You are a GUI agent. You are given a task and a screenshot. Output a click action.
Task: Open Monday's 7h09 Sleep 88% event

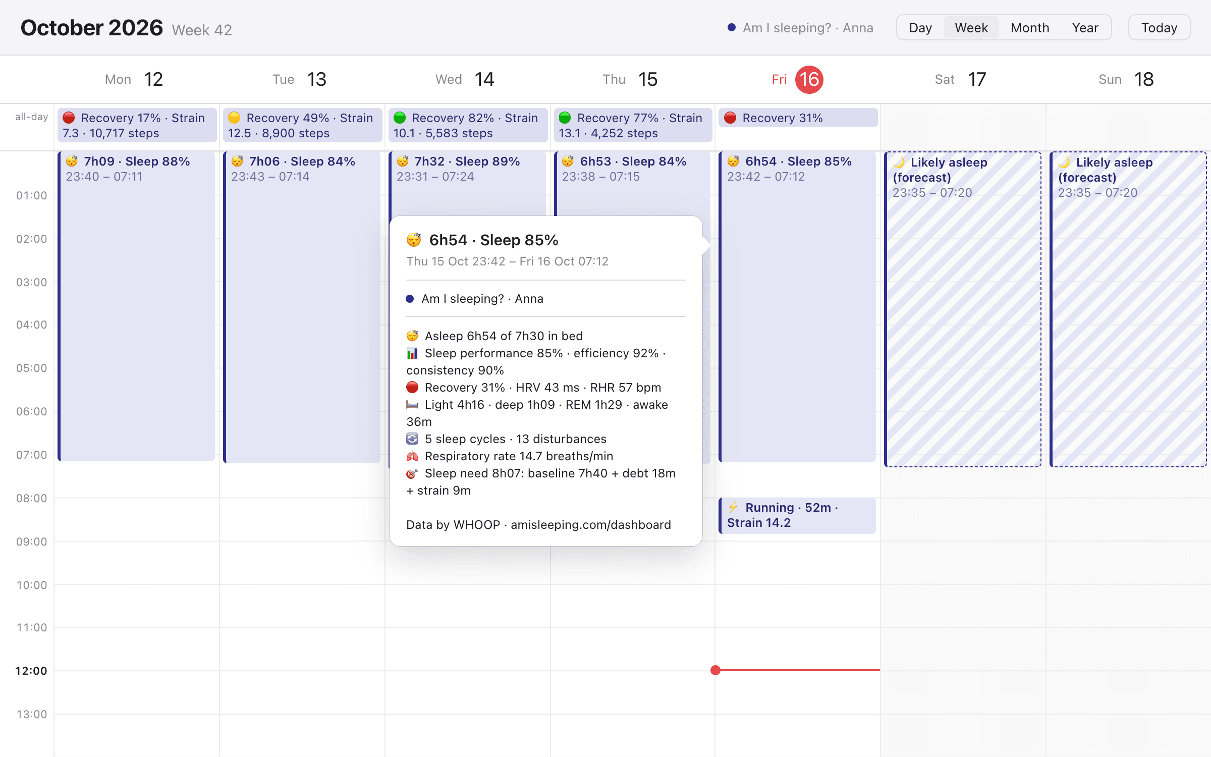pos(137,306)
